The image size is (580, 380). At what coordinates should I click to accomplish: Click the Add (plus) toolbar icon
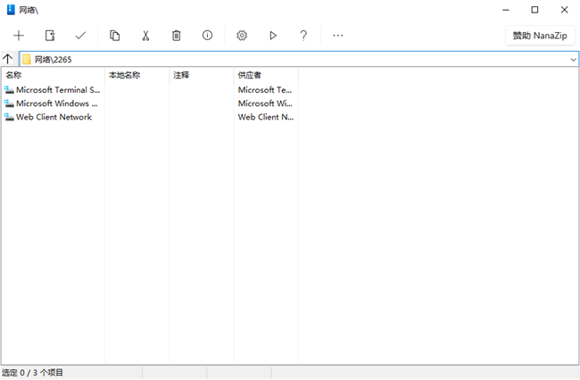tap(19, 36)
